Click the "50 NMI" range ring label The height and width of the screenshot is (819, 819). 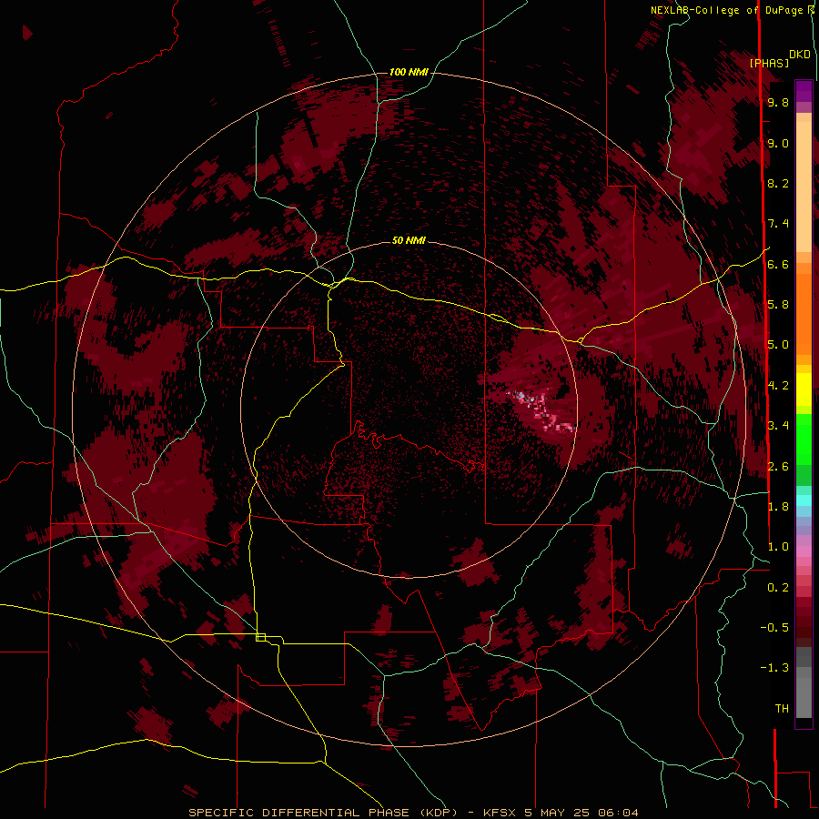(409, 240)
